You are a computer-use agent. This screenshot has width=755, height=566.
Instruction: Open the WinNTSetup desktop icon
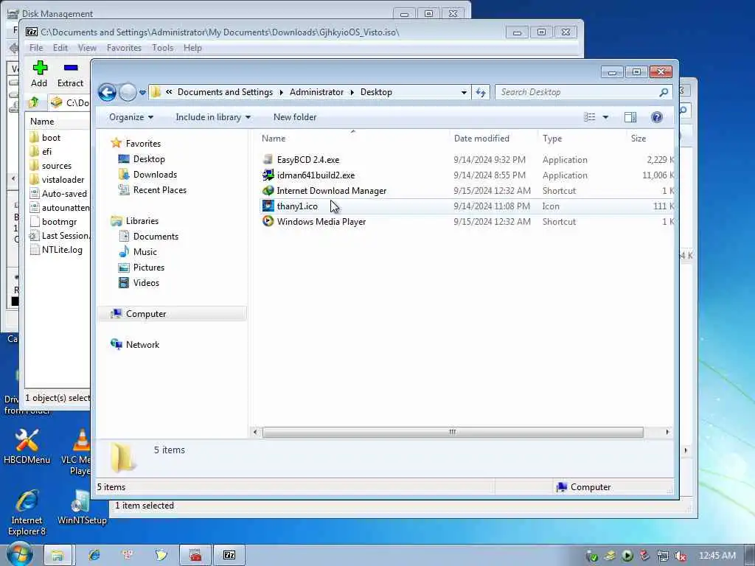click(81, 508)
